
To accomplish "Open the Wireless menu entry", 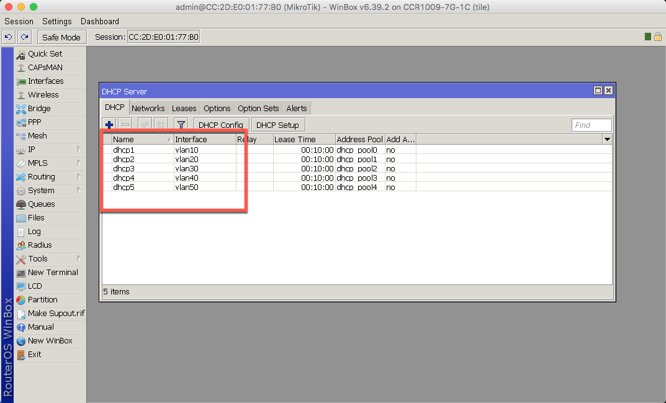I will tap(50, 95).
